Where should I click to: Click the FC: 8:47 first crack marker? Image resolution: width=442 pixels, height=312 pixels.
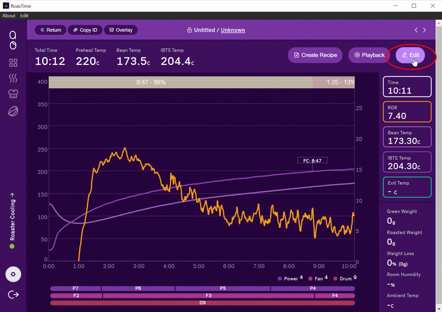312,160
